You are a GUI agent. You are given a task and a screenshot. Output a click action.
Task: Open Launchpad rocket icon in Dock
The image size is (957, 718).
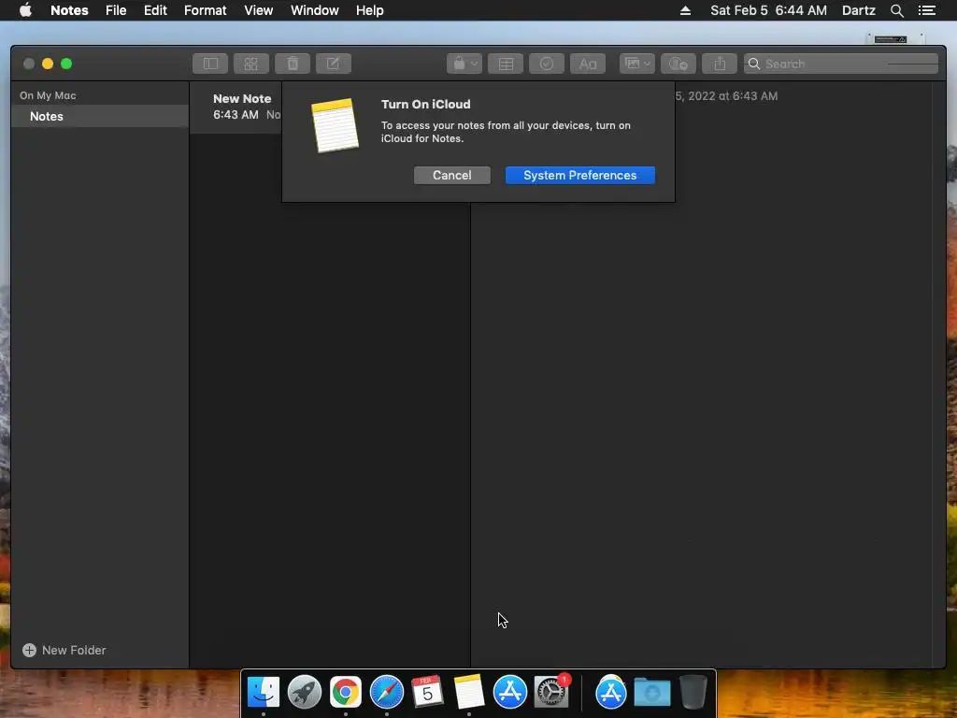[x=305, y=693]
